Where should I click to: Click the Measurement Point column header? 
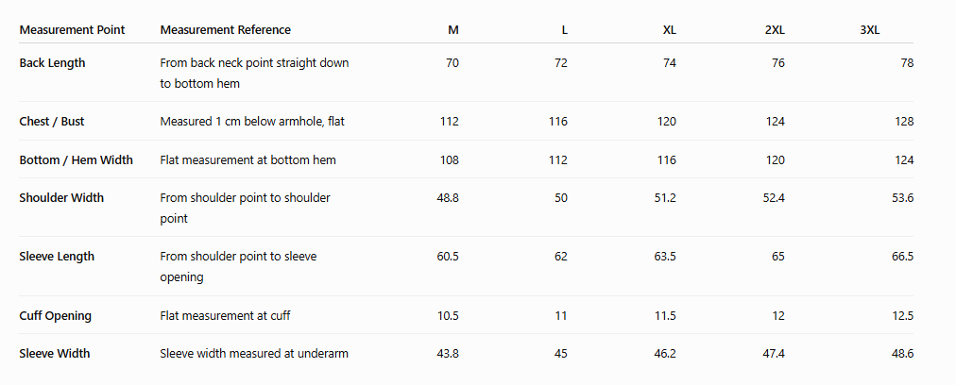coord(72,30)
